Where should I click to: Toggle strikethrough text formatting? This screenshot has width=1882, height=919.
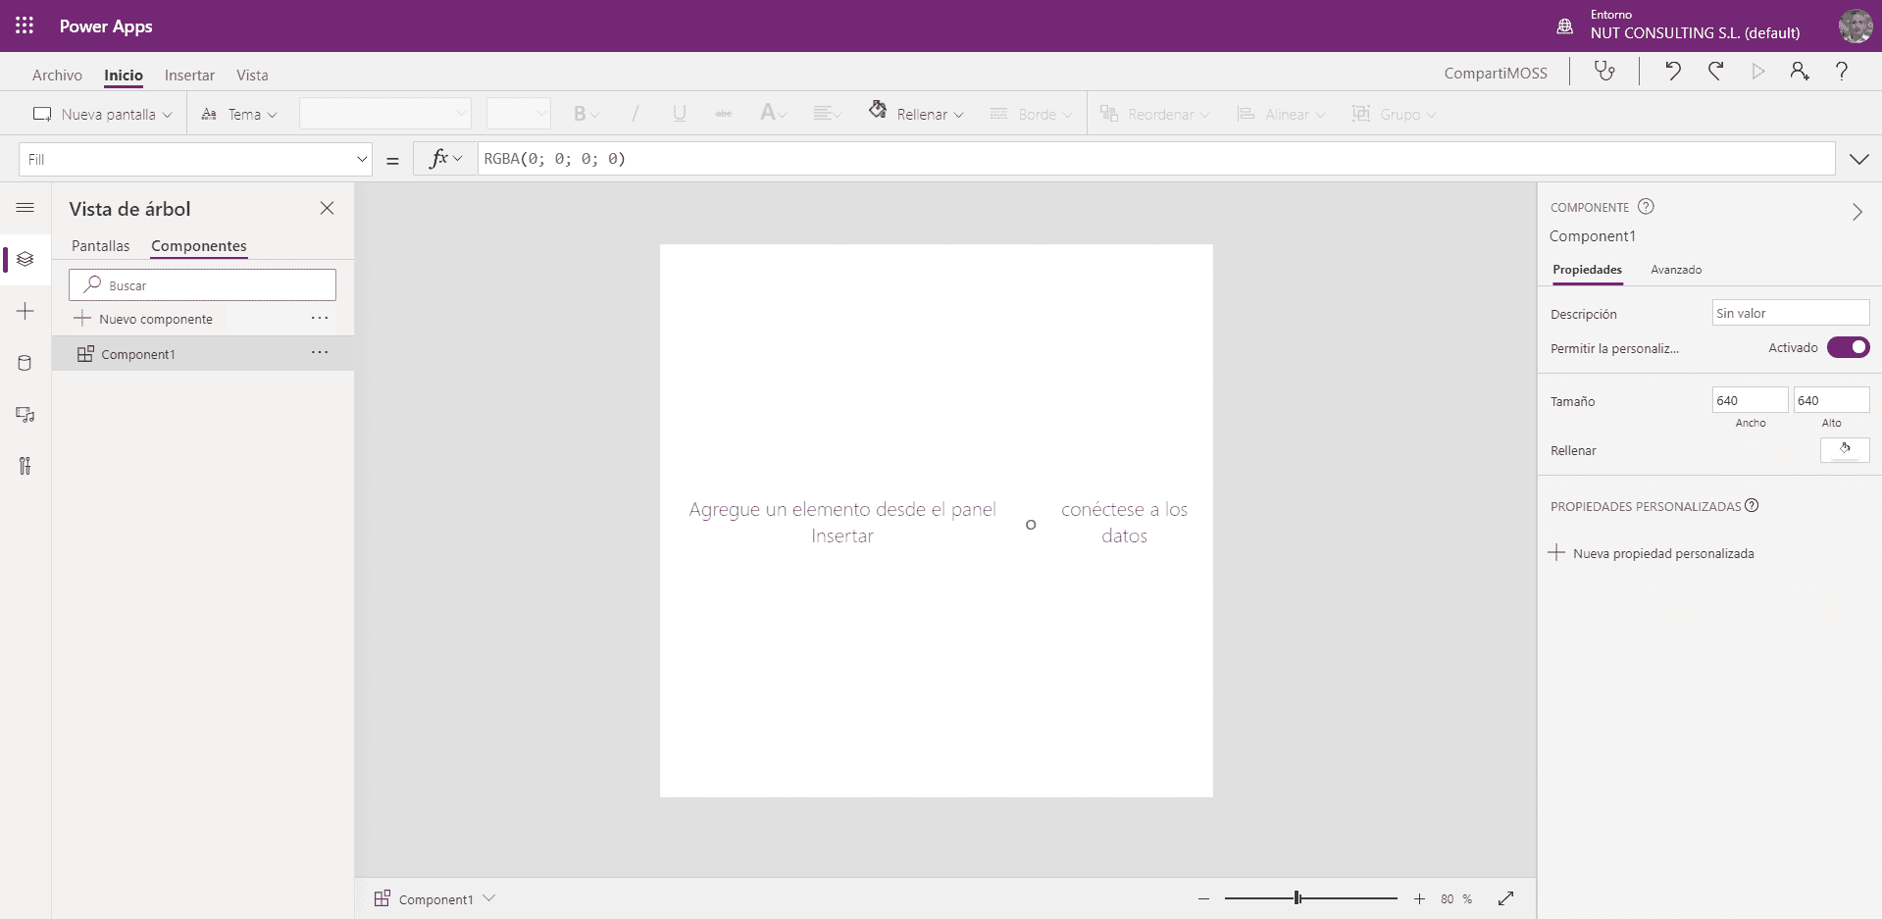724,114
